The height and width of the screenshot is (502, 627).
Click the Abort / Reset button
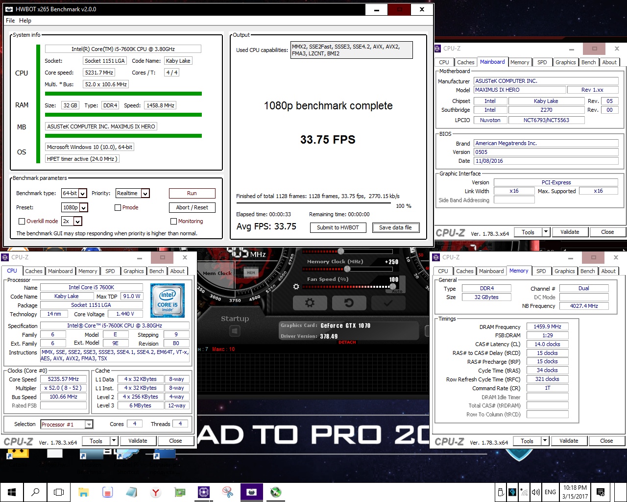(192, 207)
